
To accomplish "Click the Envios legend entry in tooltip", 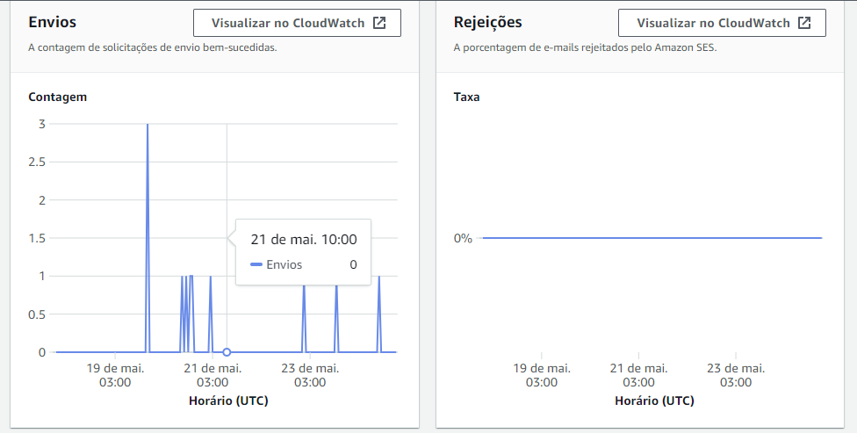I will 276,264.
